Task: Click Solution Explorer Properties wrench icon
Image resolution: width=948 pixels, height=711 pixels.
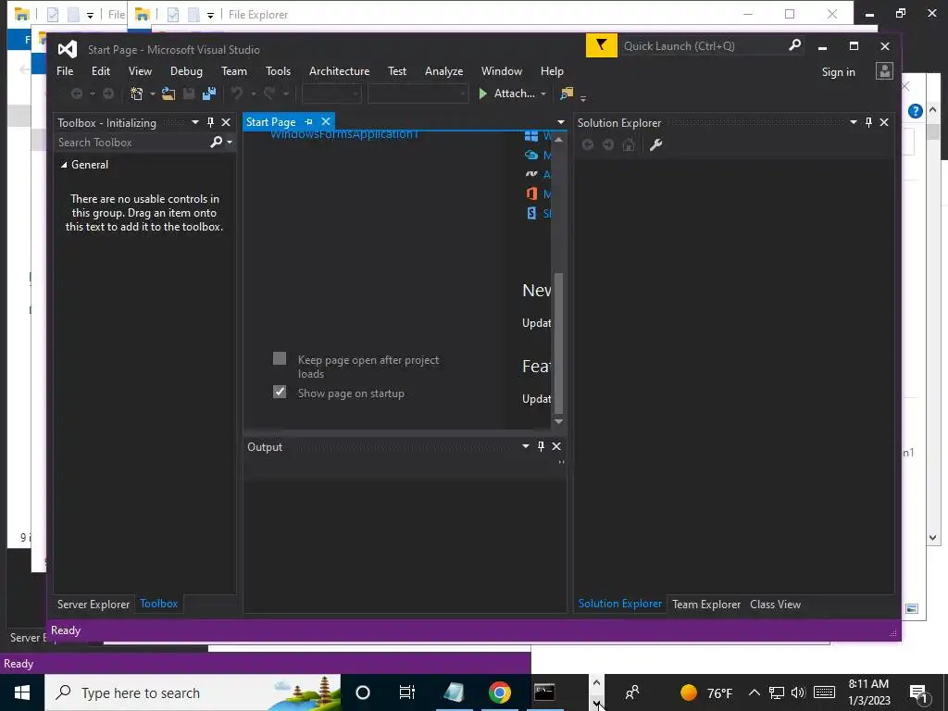Action: click(655, 144)
